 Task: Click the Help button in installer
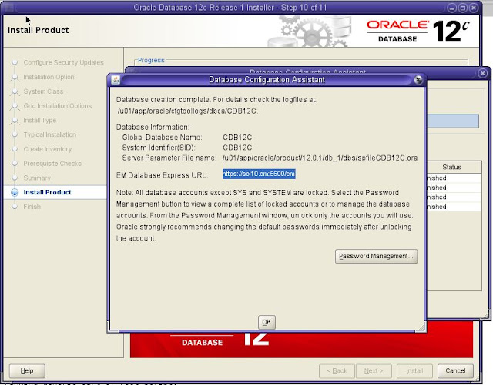point(27,371)
